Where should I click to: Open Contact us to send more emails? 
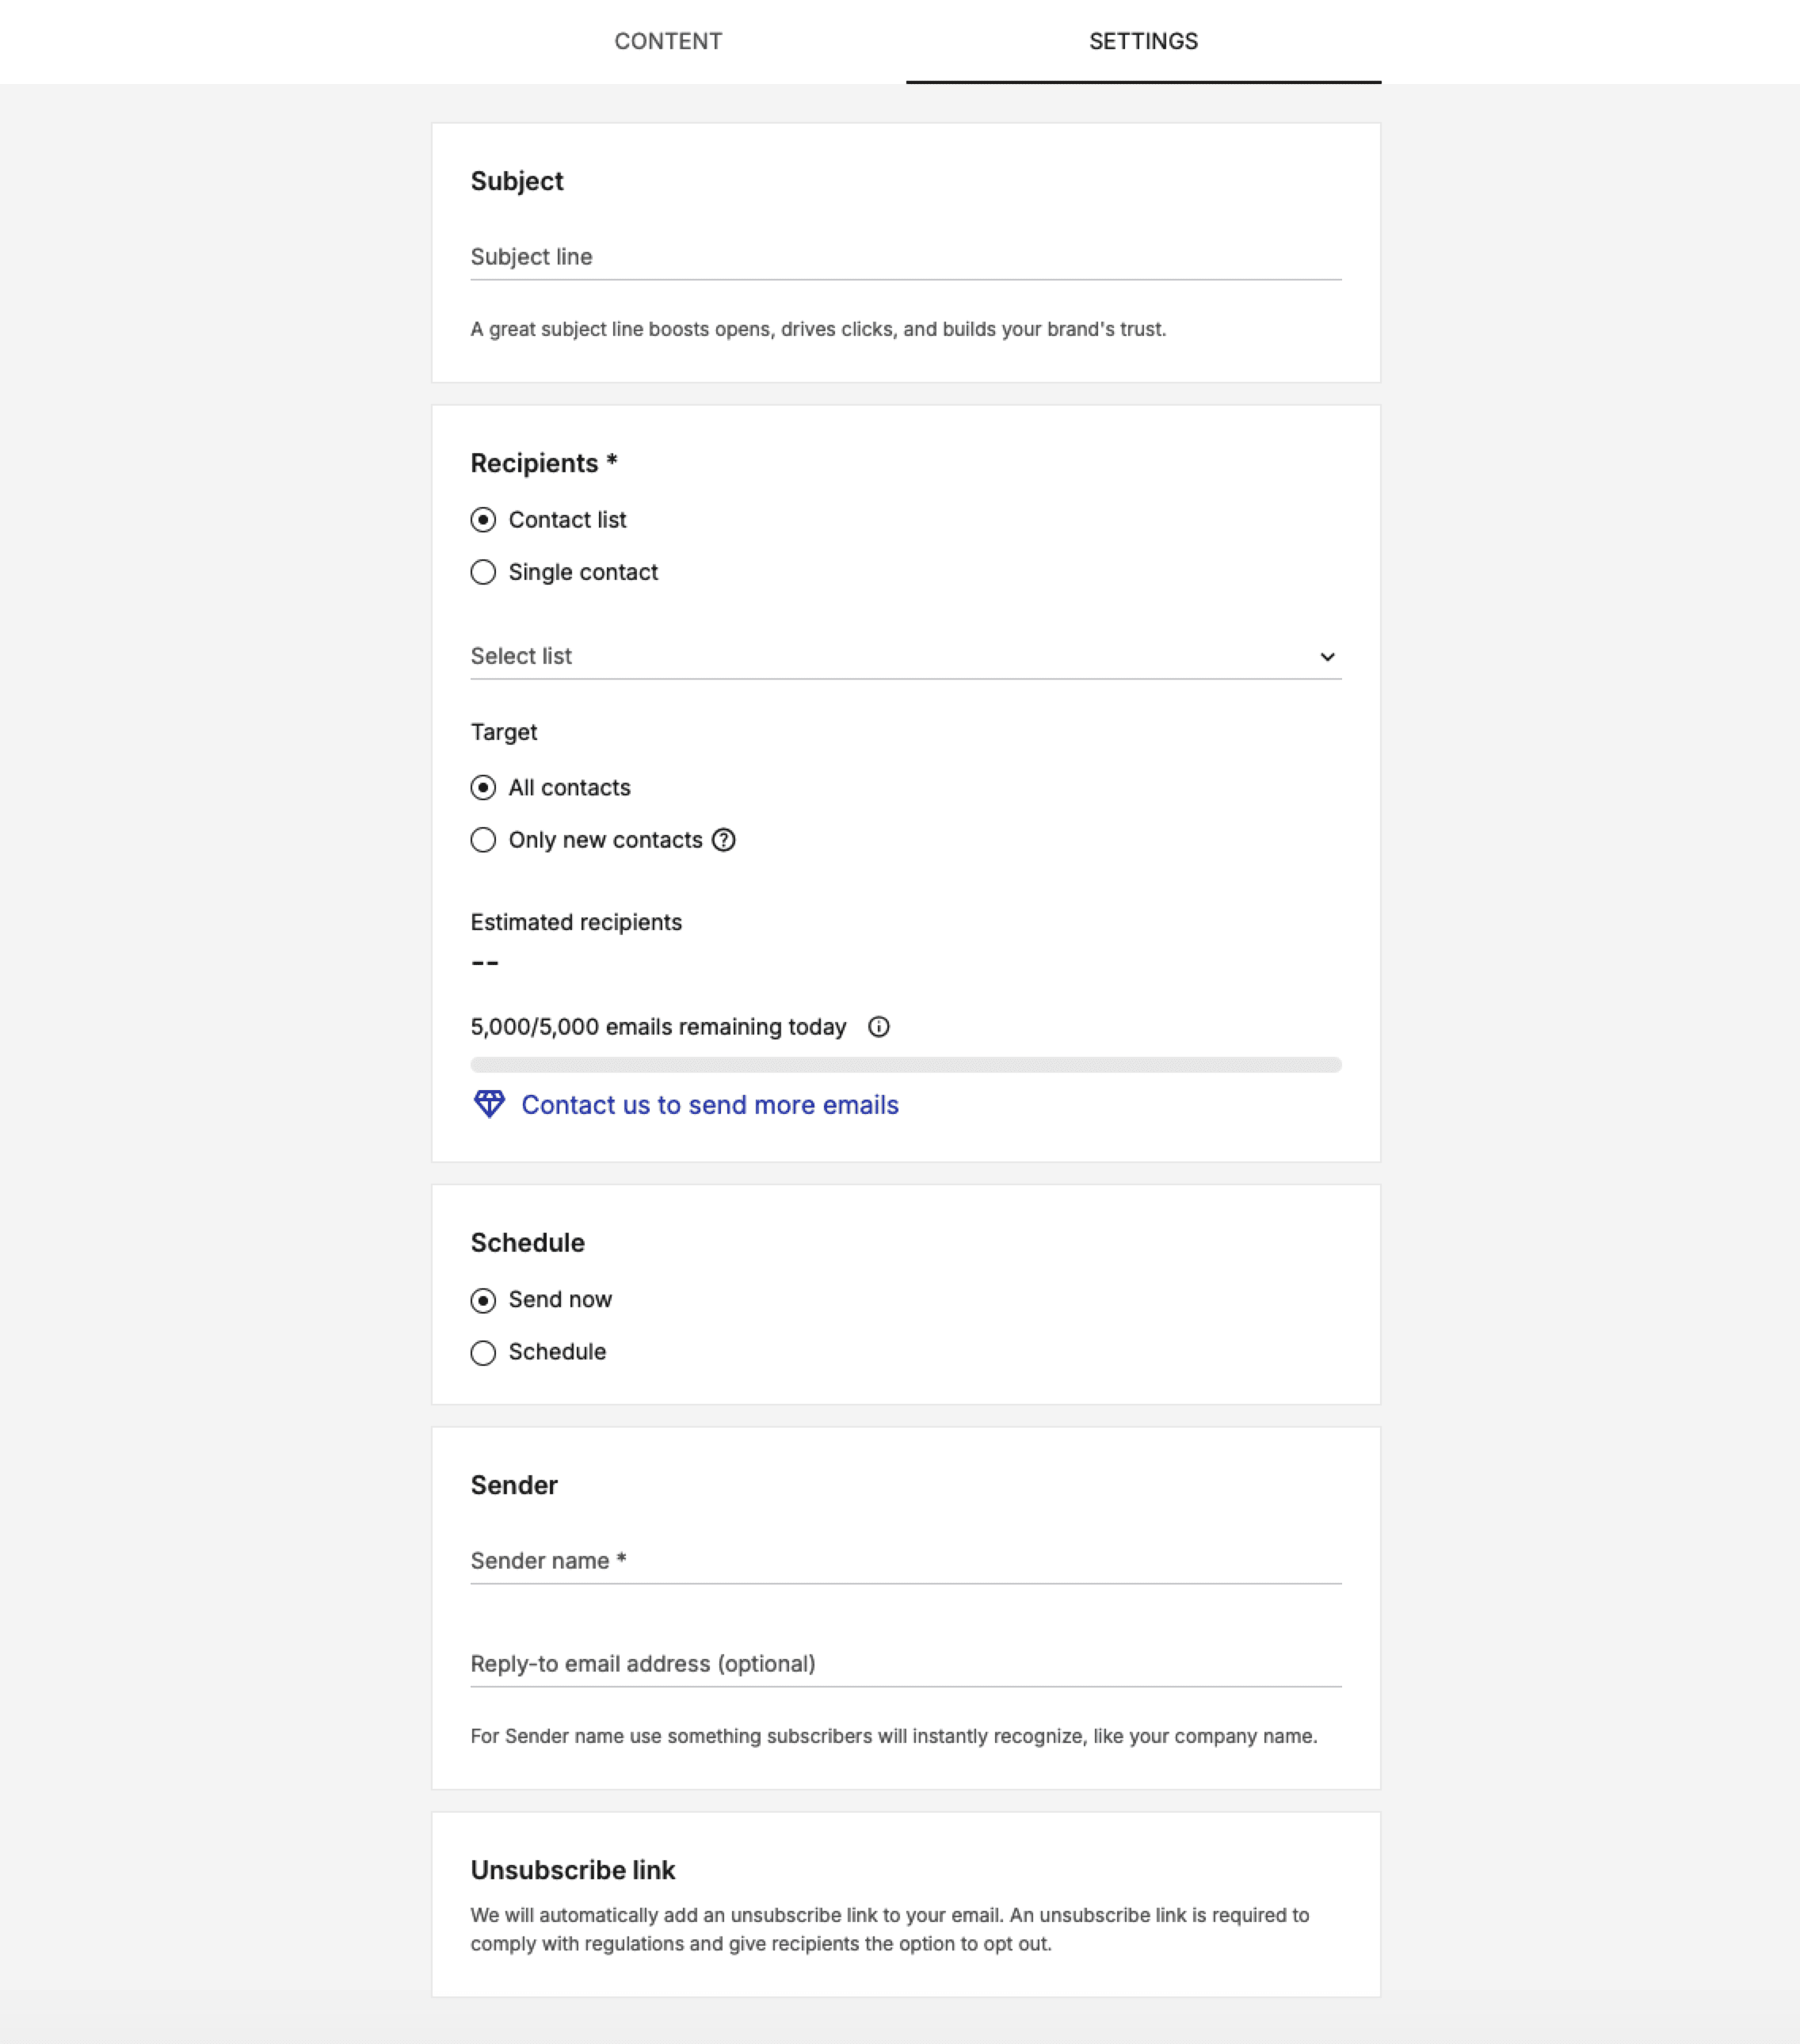coord(708,1105)
